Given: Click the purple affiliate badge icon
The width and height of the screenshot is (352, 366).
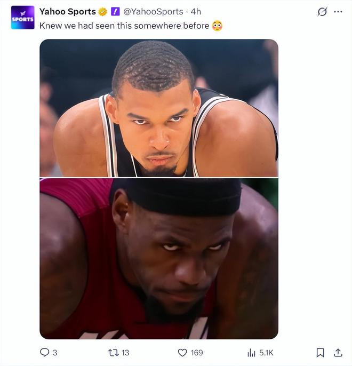Looking at the screenshot, I should pyautogui.click(x=115, y=11).
